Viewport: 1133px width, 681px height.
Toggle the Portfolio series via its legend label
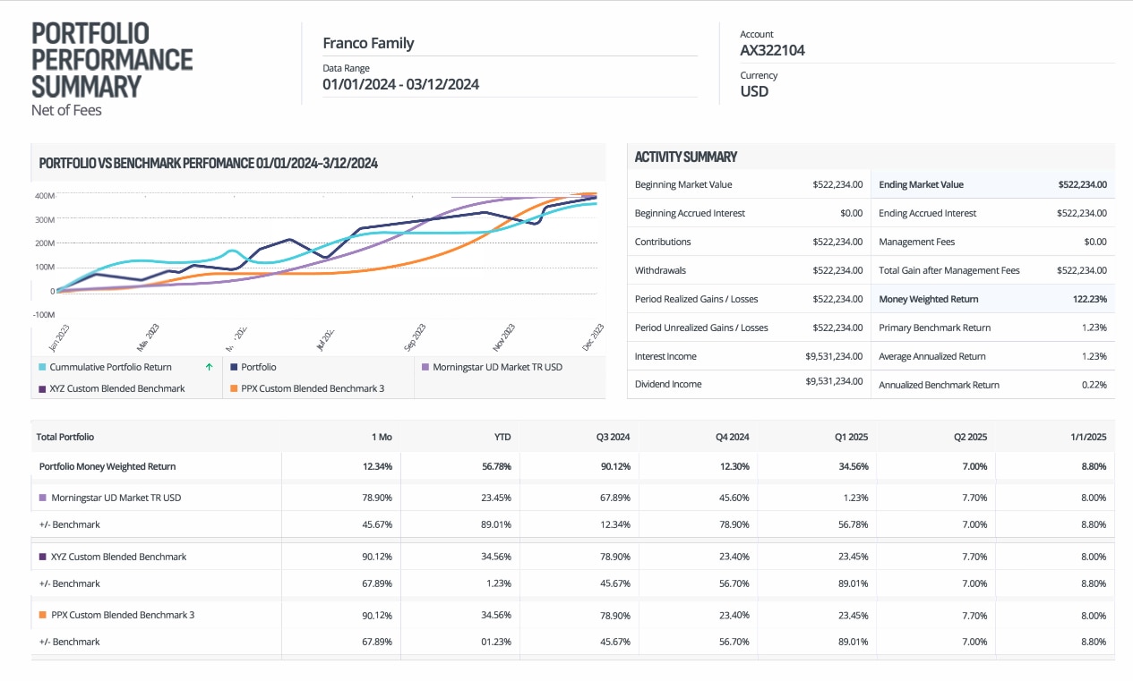point(259,367)
